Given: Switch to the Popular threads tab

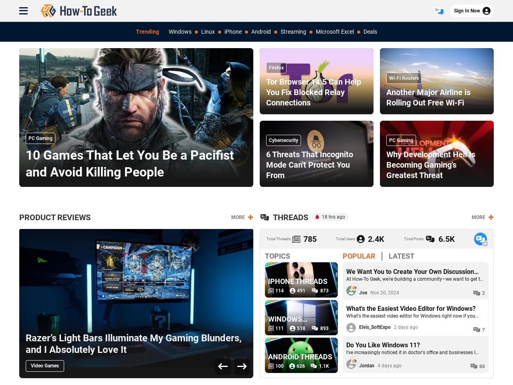Looking at the screenshot, I should tap(359, 256).
